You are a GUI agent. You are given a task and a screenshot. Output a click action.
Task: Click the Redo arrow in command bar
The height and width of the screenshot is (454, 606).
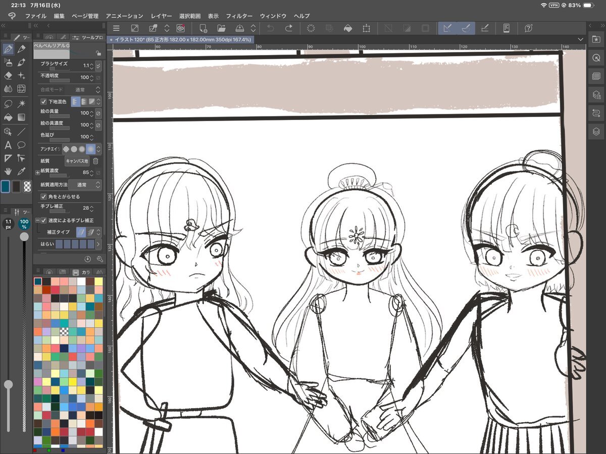click(x=288, y=28)
